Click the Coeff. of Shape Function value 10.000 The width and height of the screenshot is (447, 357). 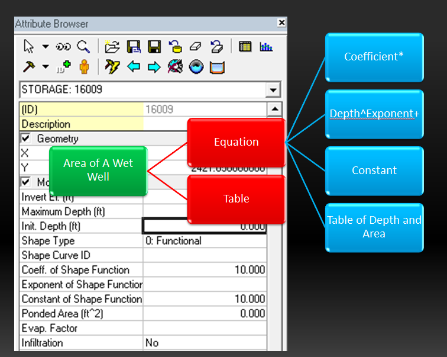point(250,270)
